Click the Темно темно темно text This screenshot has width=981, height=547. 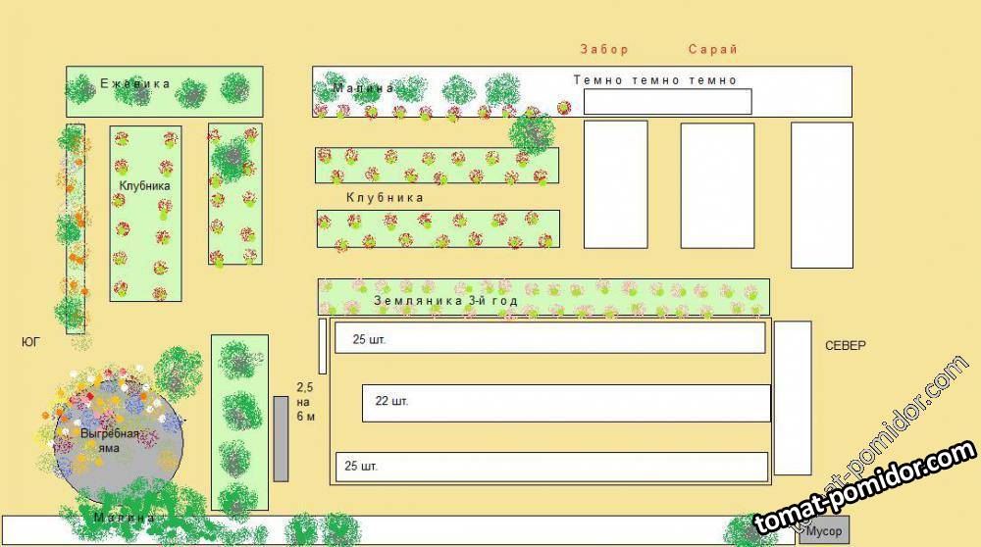click(x=654, y=80)
